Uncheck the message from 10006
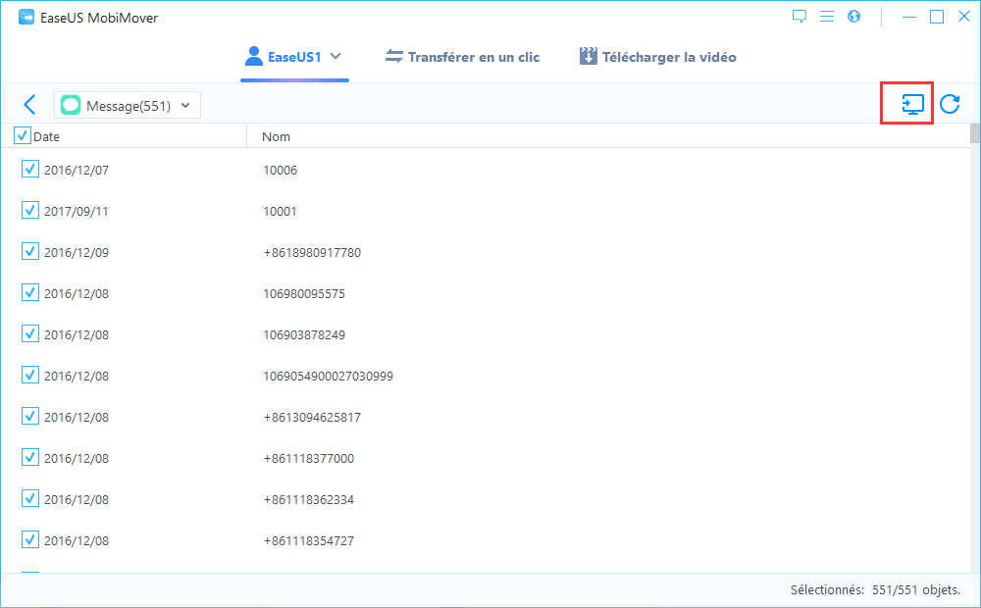This screenshot has width=981, height=608. 30,170
